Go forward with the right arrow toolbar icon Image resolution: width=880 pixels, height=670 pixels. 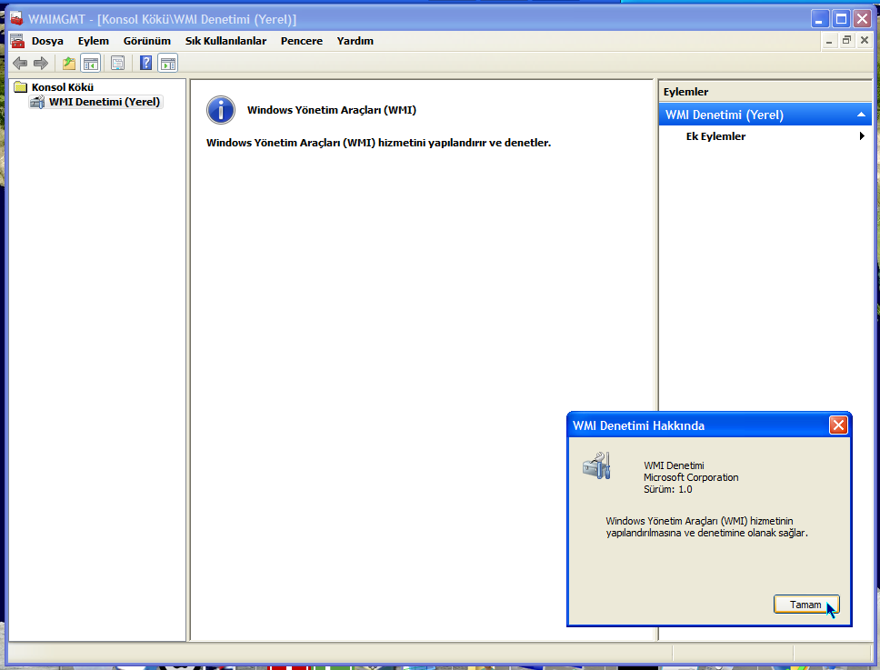click(41, 64)
